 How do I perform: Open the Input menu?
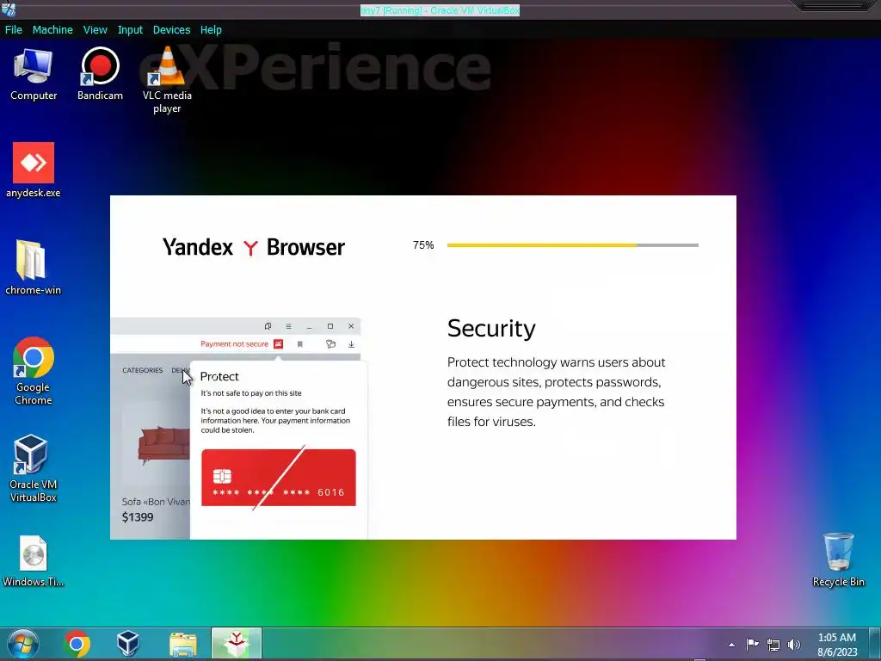click(x=130, y=30)
